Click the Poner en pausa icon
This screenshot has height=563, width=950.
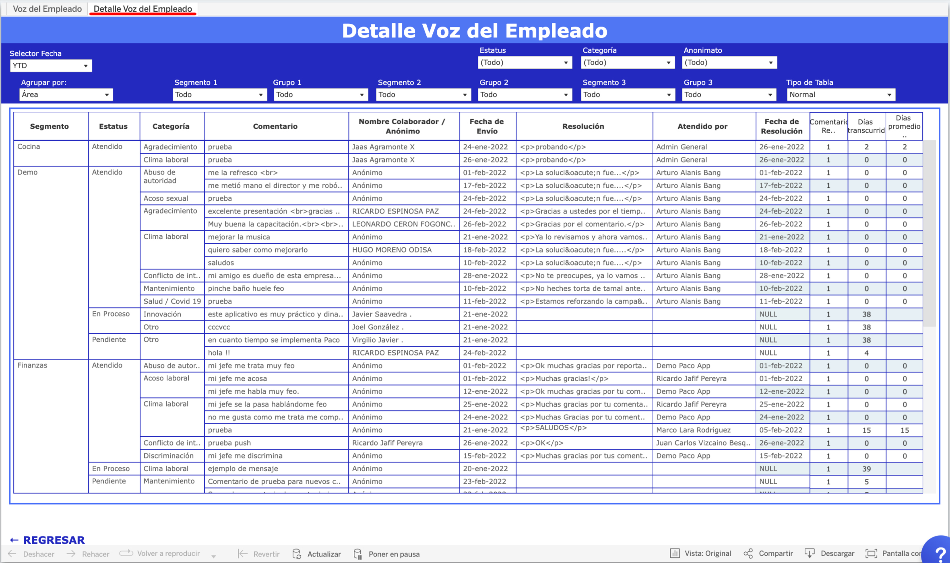357,554
